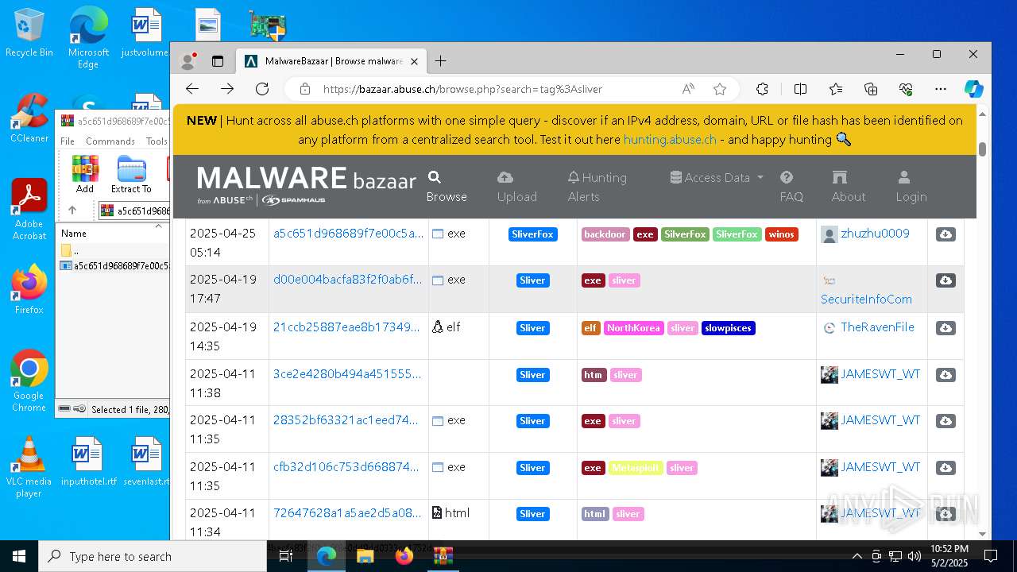The height and width of the screenshot is (572, 1017).
Task: Open Edge profile avatar icon
Action: click(188, 61)
